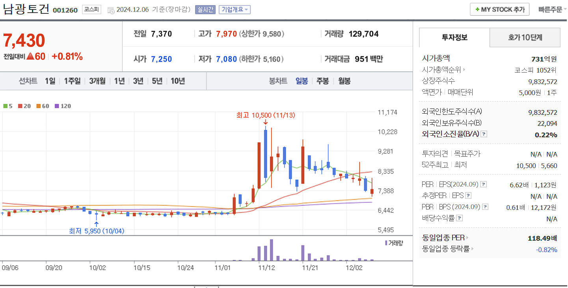Open the BPS(2024.09) tooltip icon
Image resolution: width=568 pixels, height=288 pixels.
click(x=484, y=207)
